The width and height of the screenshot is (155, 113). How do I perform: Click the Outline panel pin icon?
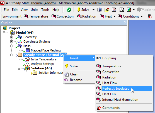click(x=125, y=23)
